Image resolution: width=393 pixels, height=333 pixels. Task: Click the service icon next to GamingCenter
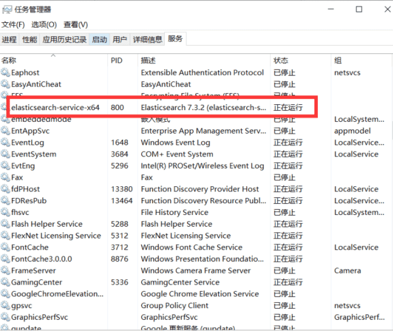coord(5,282)
